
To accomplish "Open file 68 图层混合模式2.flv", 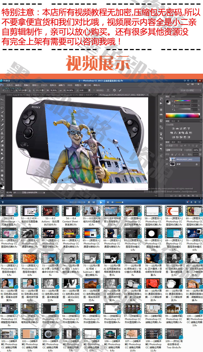I will (153, 240).
